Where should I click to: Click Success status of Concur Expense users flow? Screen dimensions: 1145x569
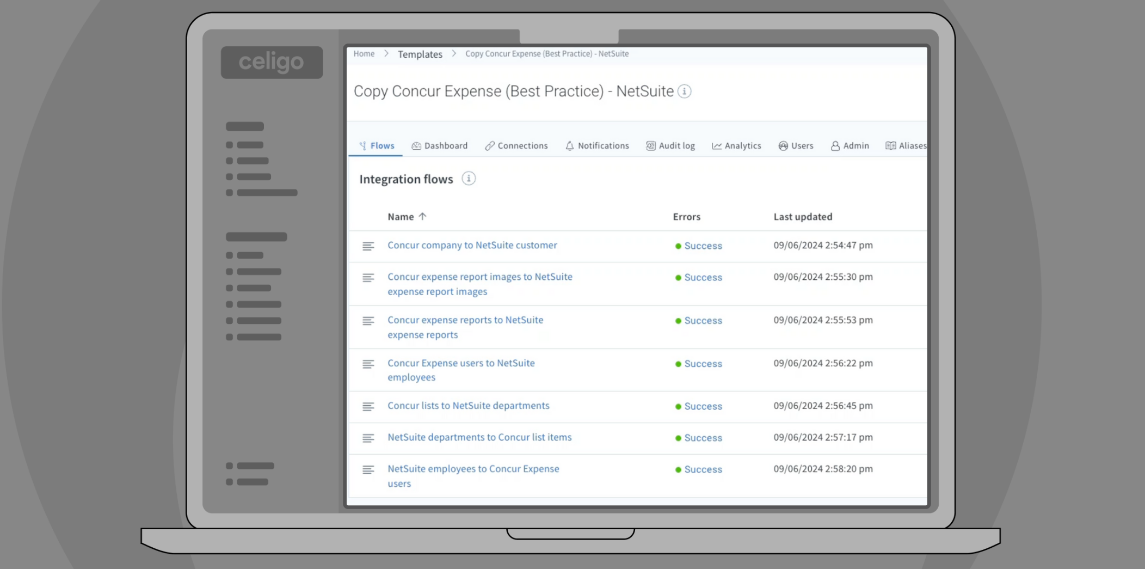[x=699, y=364]
